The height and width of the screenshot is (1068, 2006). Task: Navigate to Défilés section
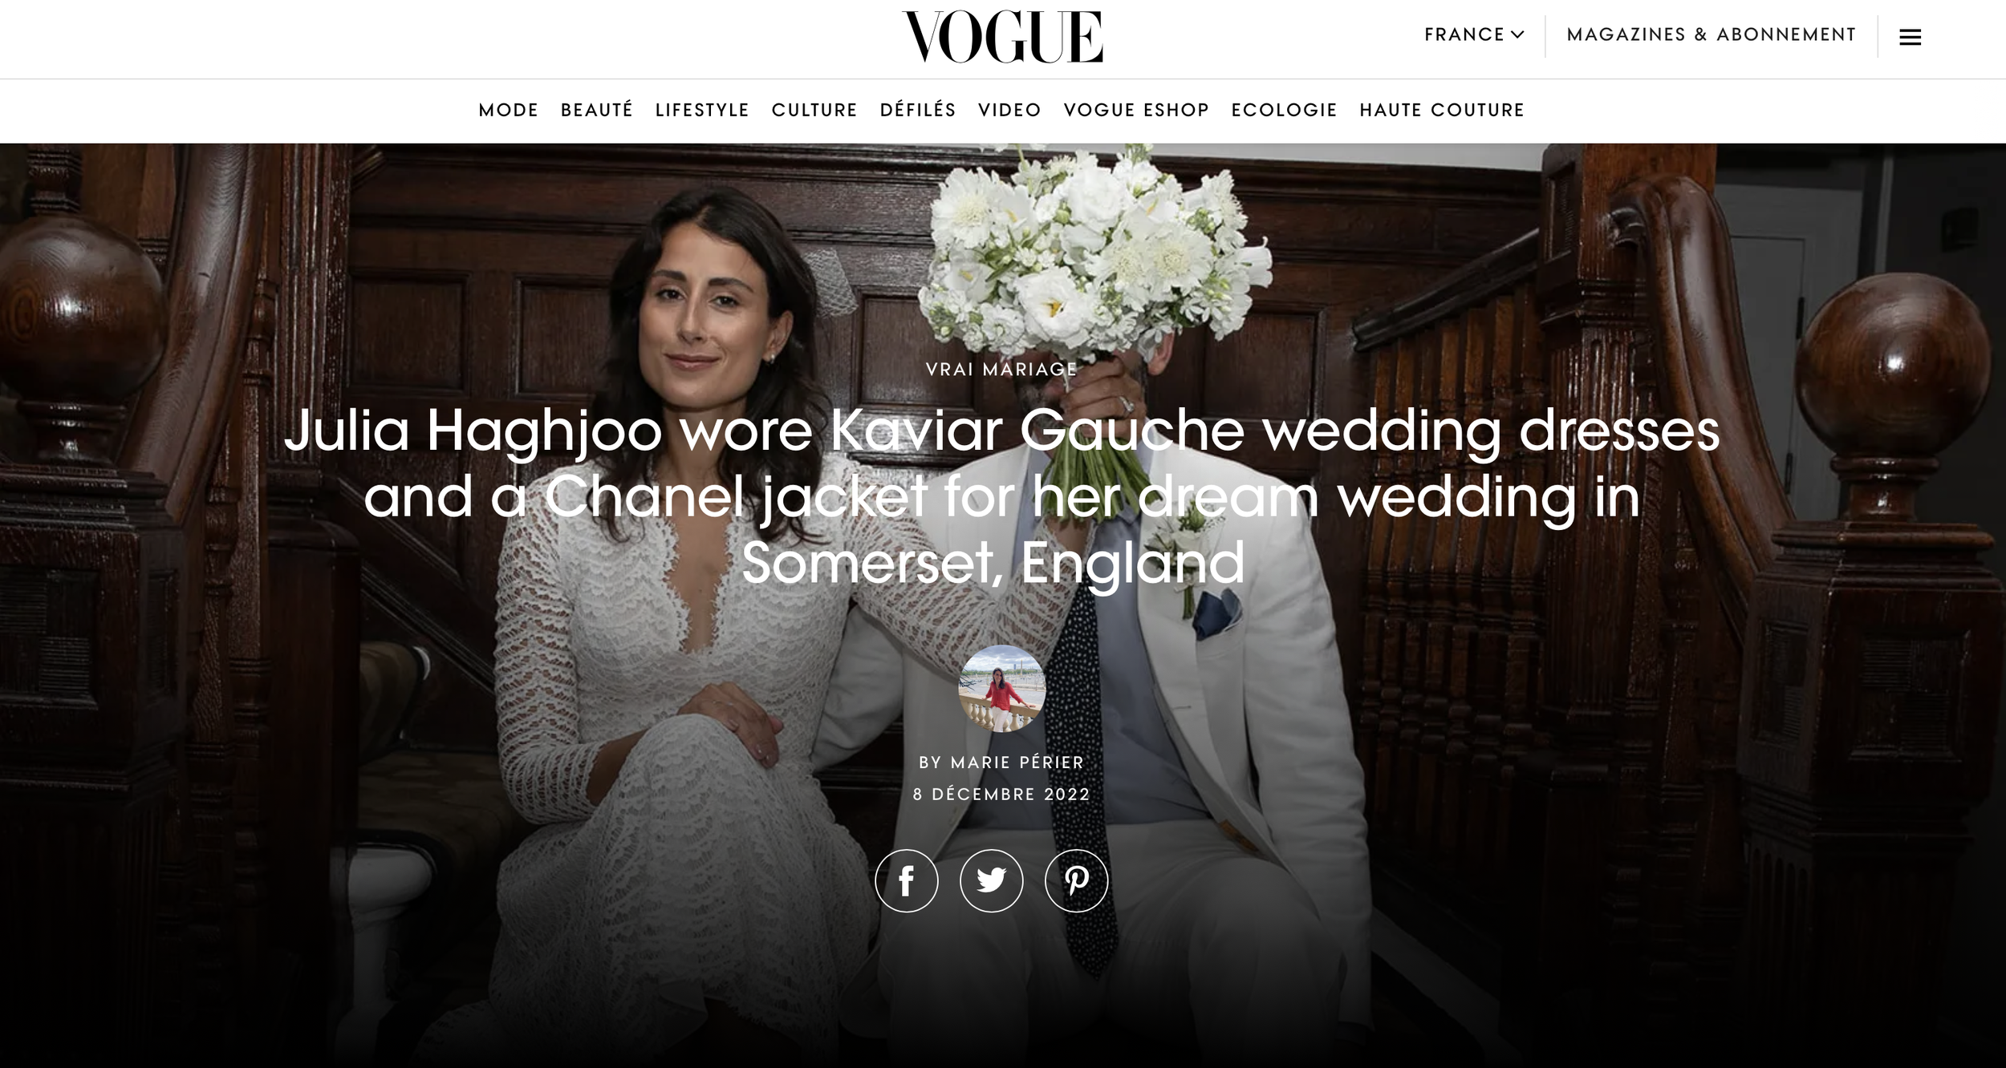(x=918, y=110)
